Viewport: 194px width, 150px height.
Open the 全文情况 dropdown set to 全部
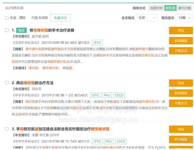pos(146,18)
